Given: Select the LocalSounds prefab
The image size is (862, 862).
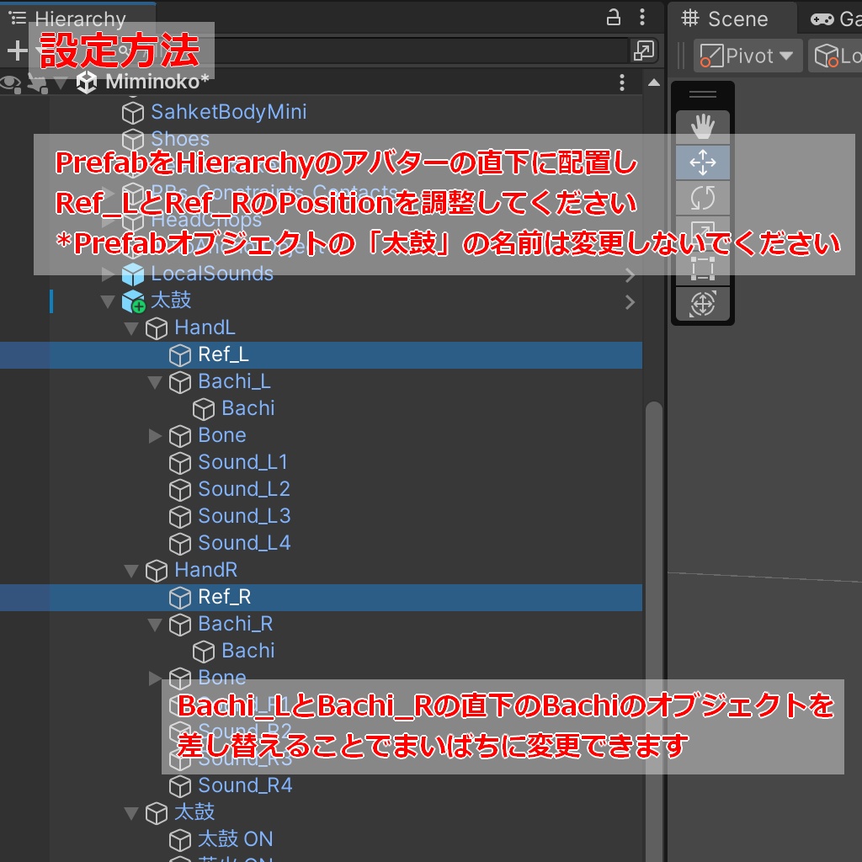Looking at the screenshot, I should point(212,274).
